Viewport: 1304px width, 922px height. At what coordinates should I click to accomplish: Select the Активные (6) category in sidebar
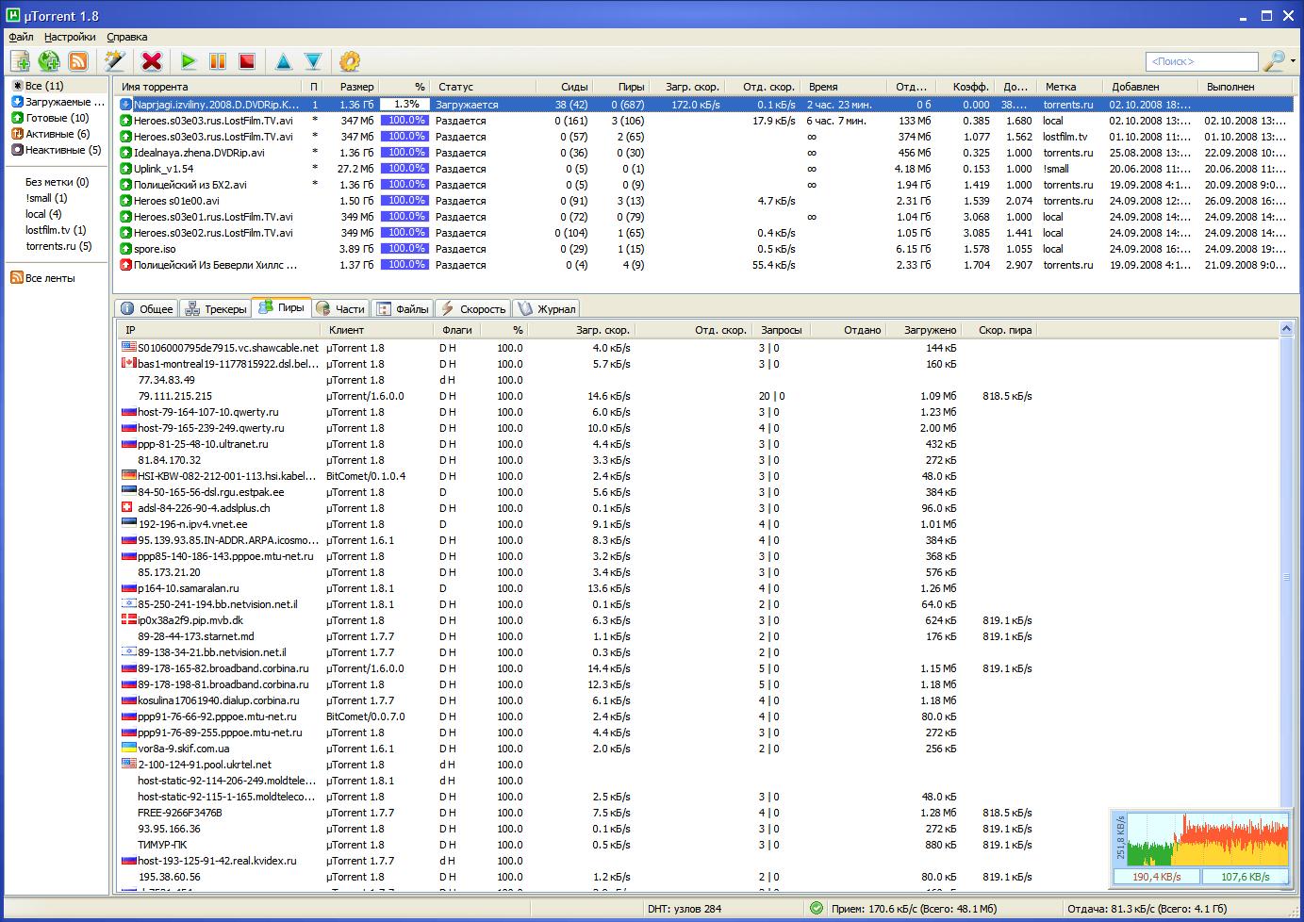tap(57, 134)
